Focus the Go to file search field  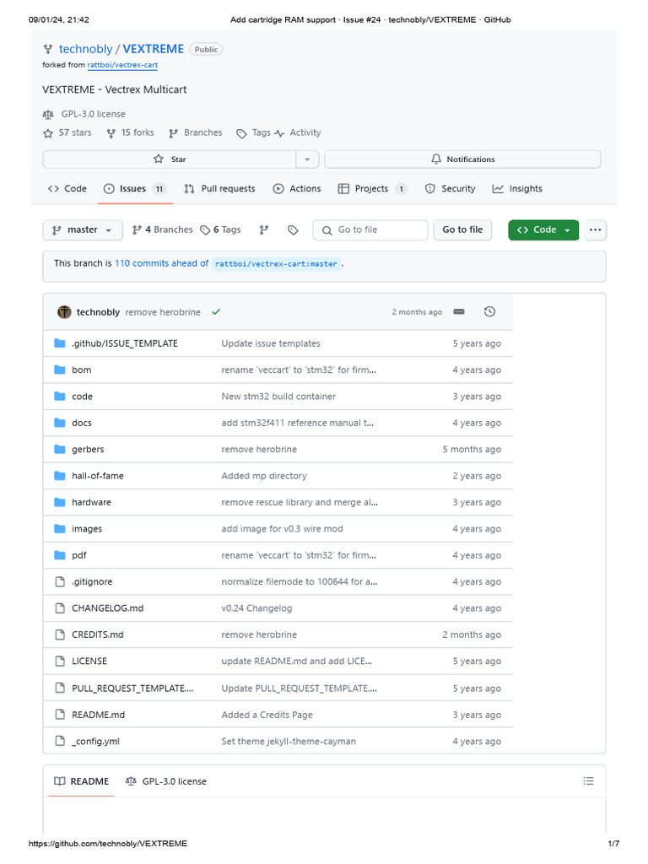click(x=370, y=229)
